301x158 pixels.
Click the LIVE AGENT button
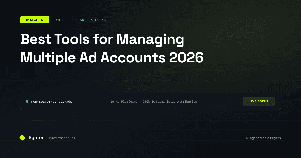coord(259,101)
